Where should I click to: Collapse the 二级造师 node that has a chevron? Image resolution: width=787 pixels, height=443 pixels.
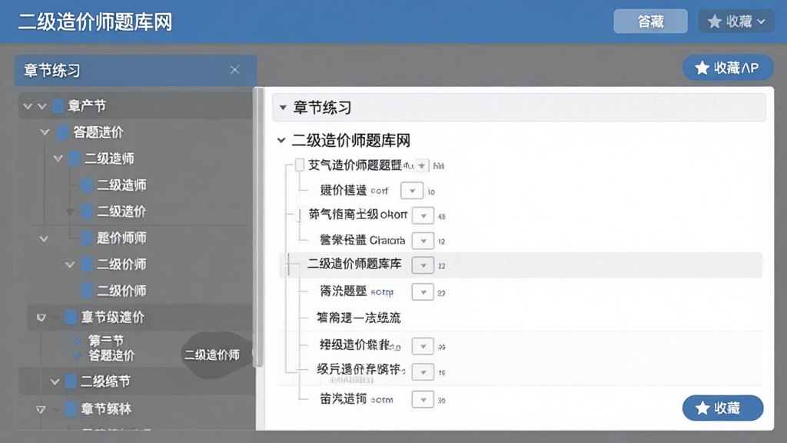coord(58,158)
